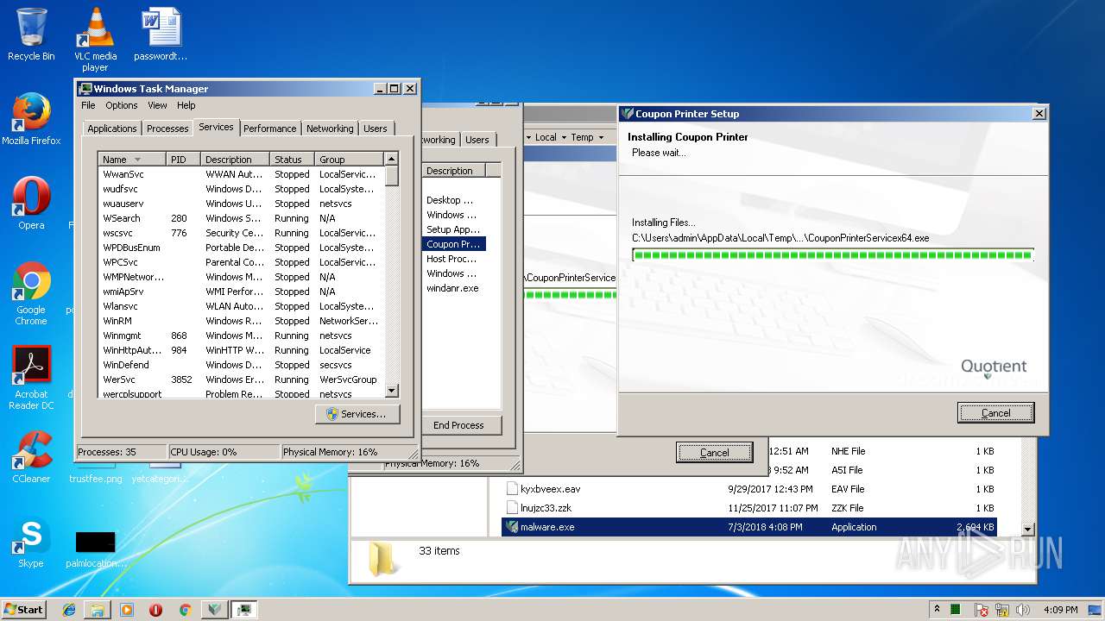Click the volume speaker tray icon
Screen dimensions: 1105x621
click(x=1023, y=610)
